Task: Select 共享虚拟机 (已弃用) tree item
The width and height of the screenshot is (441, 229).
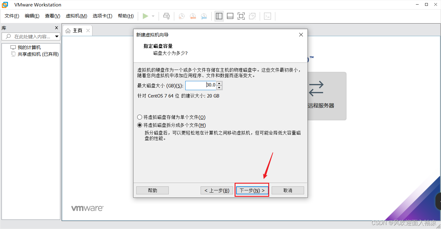Action: pos(38,54)
